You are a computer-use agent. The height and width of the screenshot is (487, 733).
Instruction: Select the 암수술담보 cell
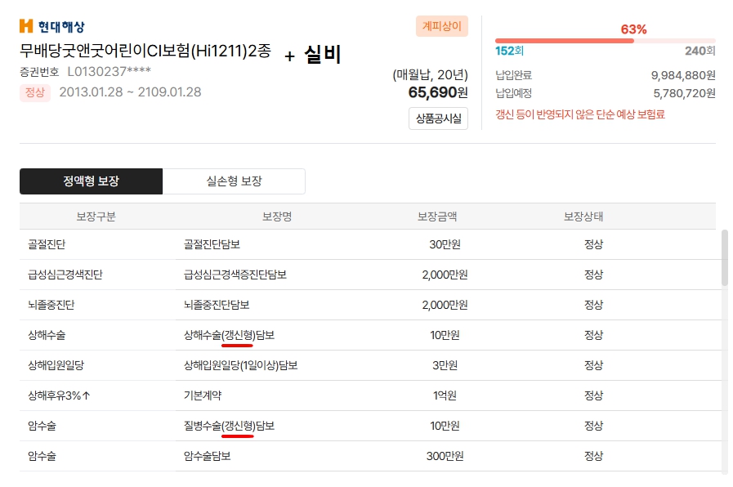(x=207, y=456)
